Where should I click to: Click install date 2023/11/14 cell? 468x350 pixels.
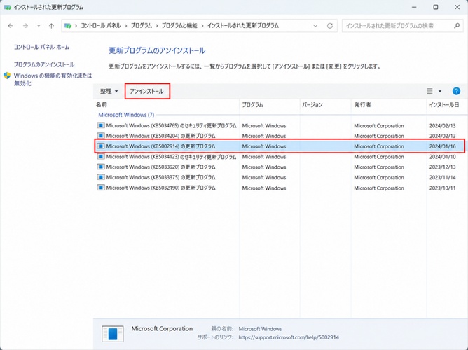coord(442,177)
